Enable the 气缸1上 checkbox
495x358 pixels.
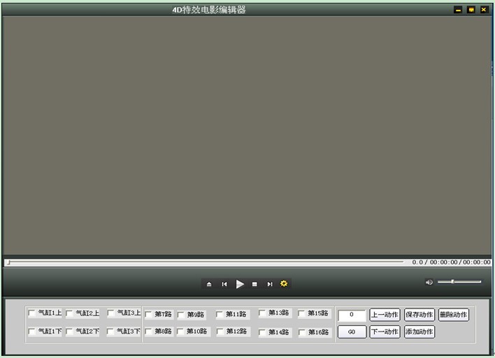coord(32,313)
